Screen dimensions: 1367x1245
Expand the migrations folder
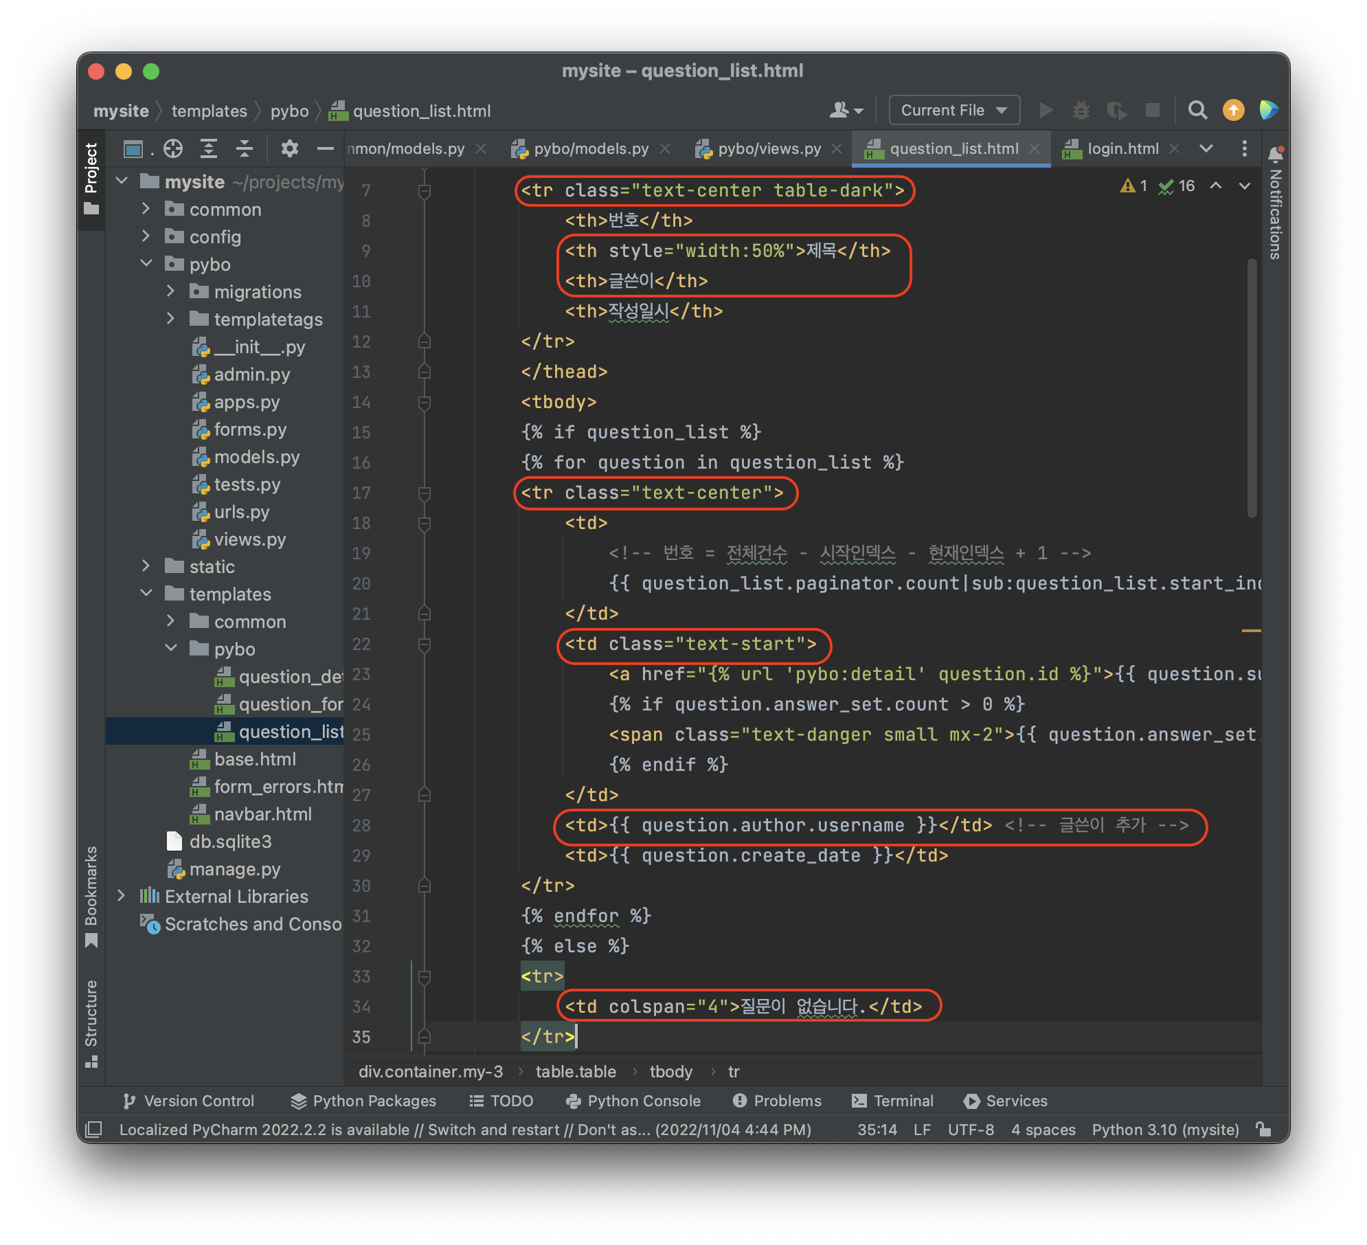coord(170,291)
